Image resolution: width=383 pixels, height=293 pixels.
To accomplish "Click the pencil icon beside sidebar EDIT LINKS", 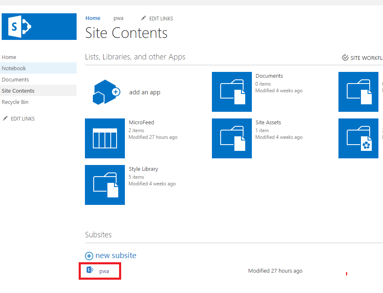I will 5,118.
